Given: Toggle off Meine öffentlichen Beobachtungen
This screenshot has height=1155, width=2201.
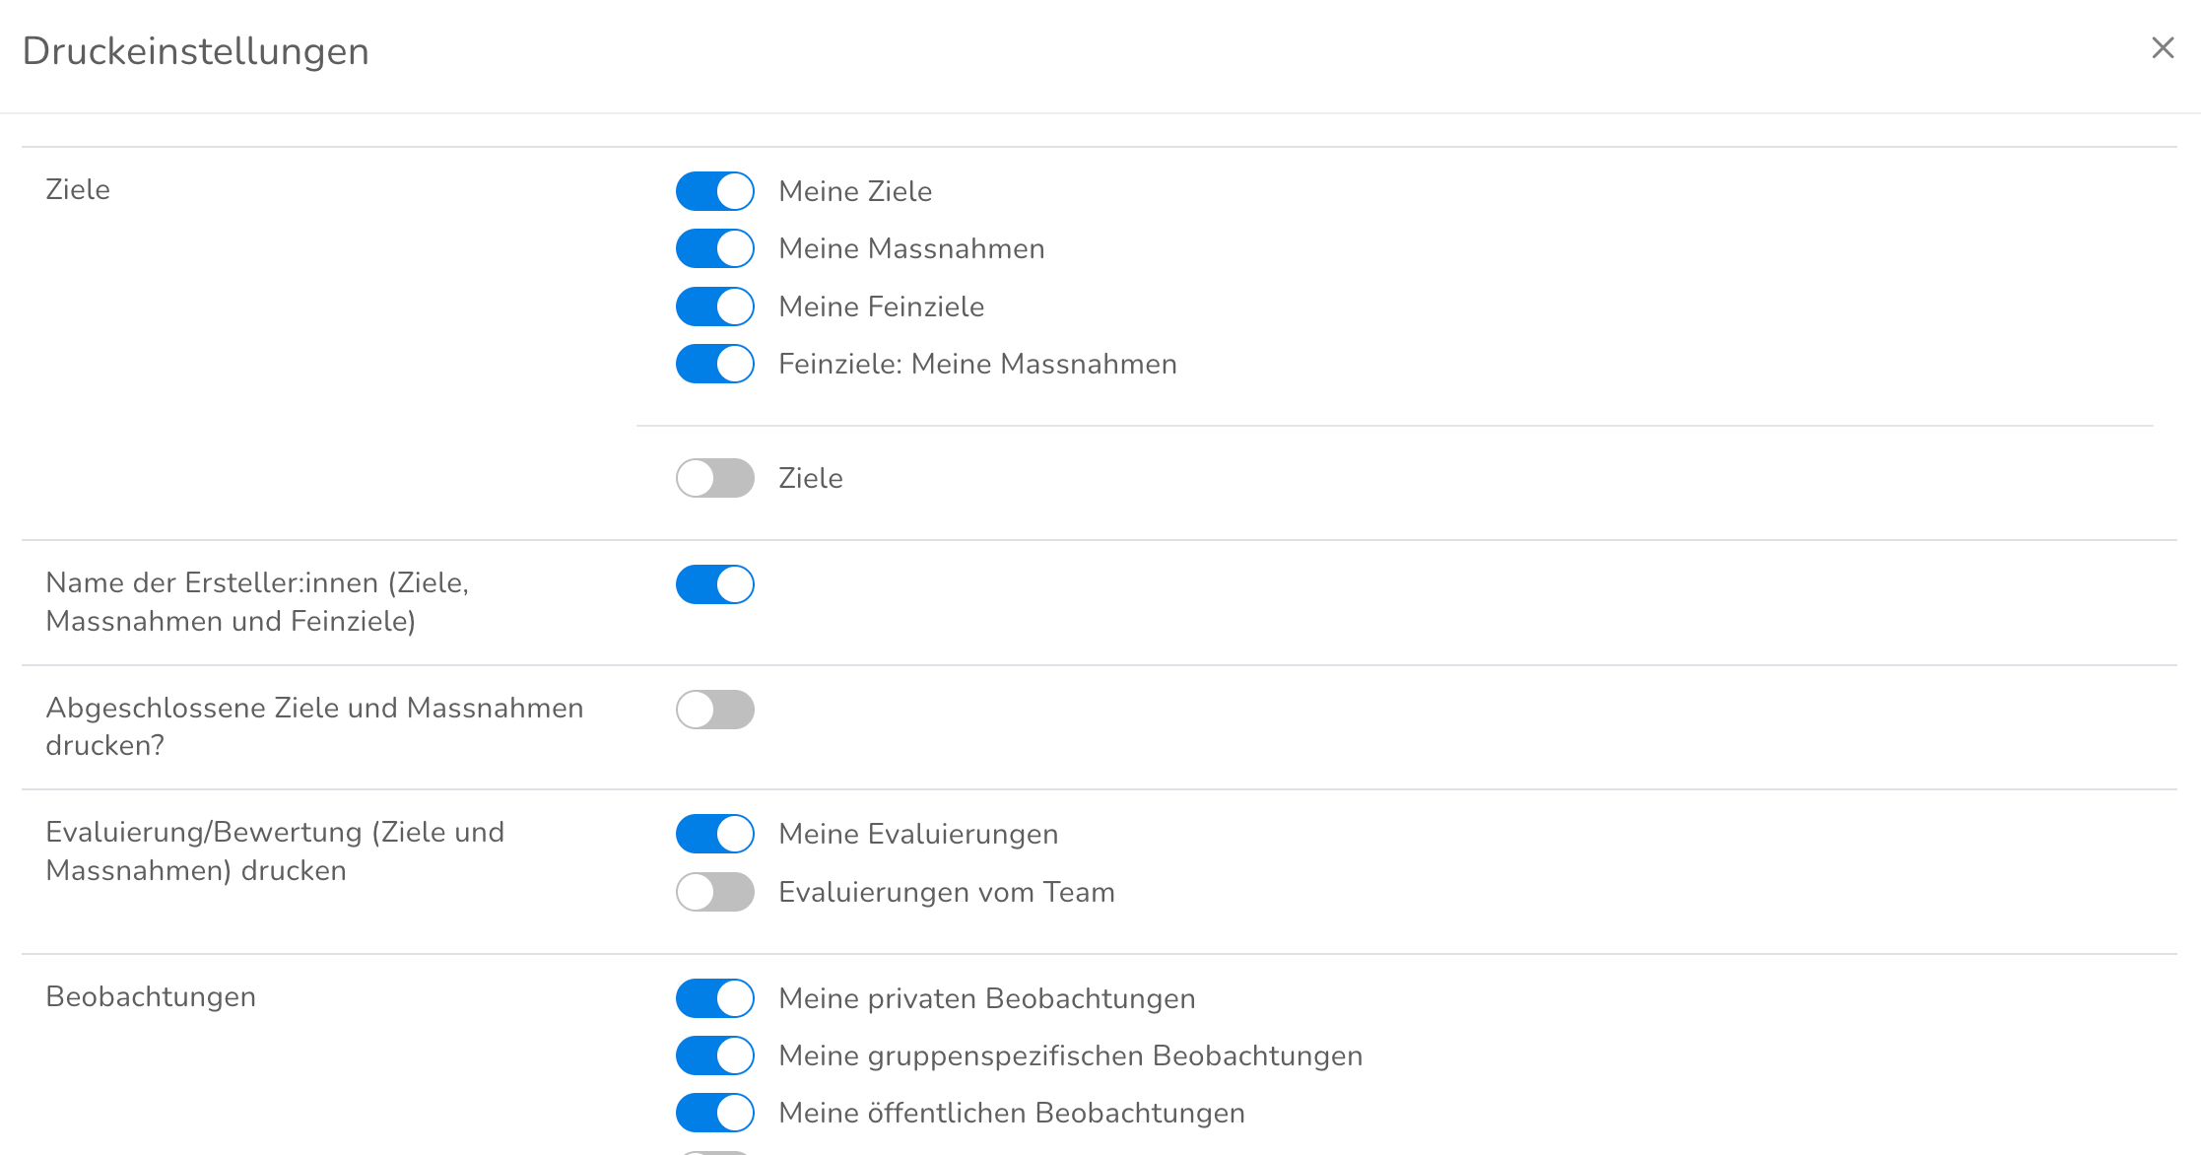Looking at the screenshot, I should (x=715, y=1113).
